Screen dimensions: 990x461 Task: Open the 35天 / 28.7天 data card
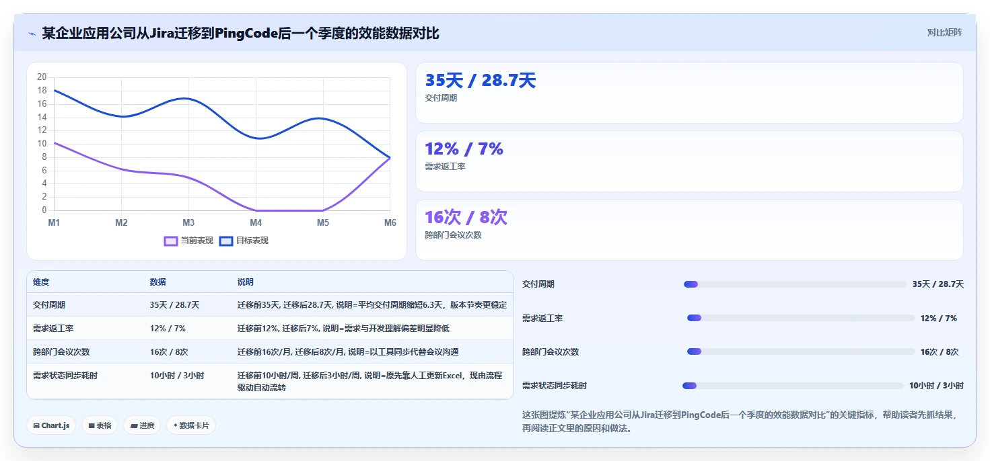[x=689, y=93]
